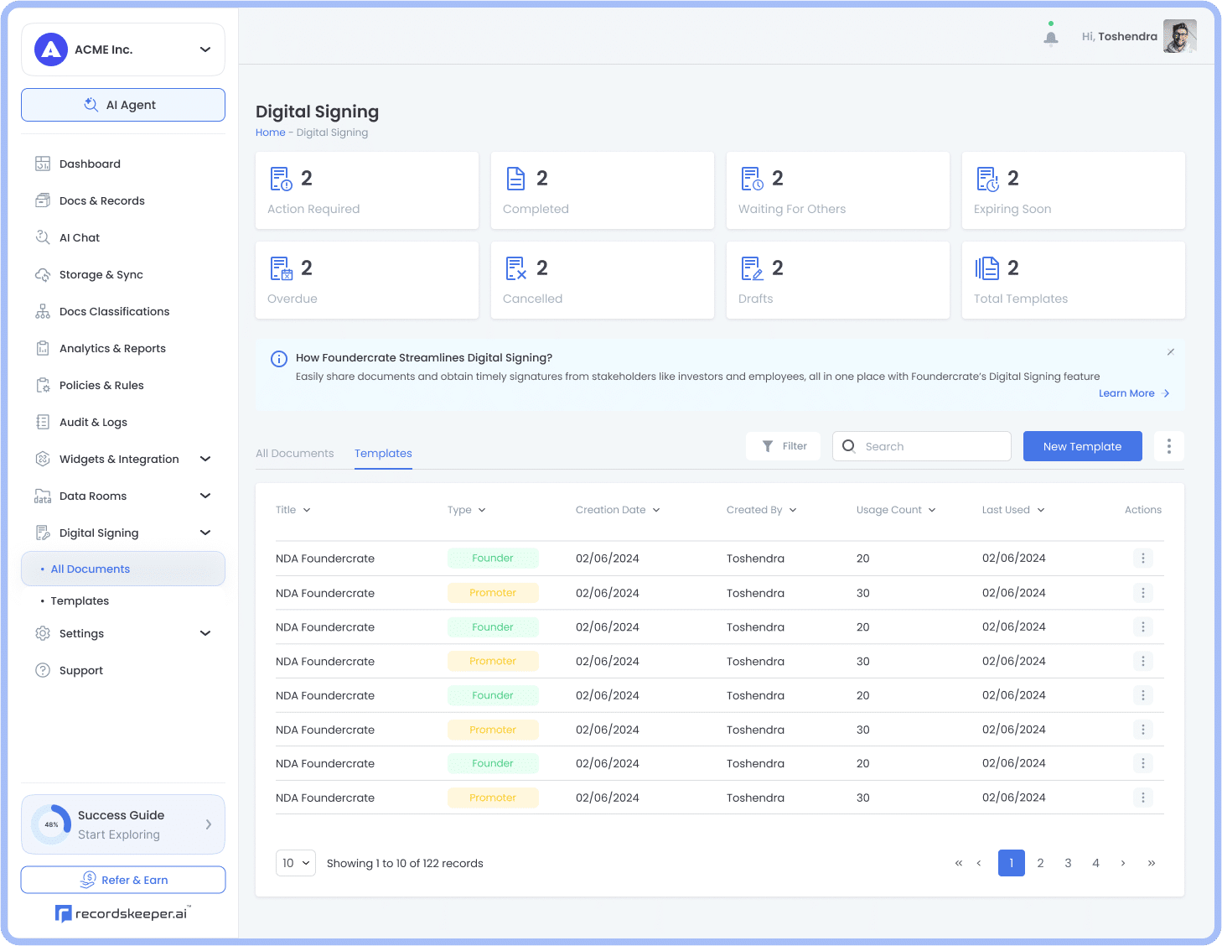Sort by Last Used column
This screenshot has width=1222, height=946.
[1013, 510]
